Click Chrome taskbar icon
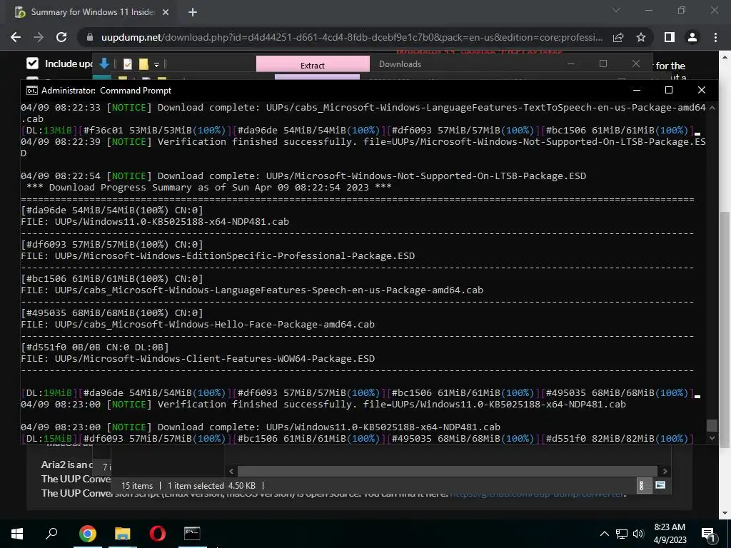731x548 pixels. click(x=87, y=534)
